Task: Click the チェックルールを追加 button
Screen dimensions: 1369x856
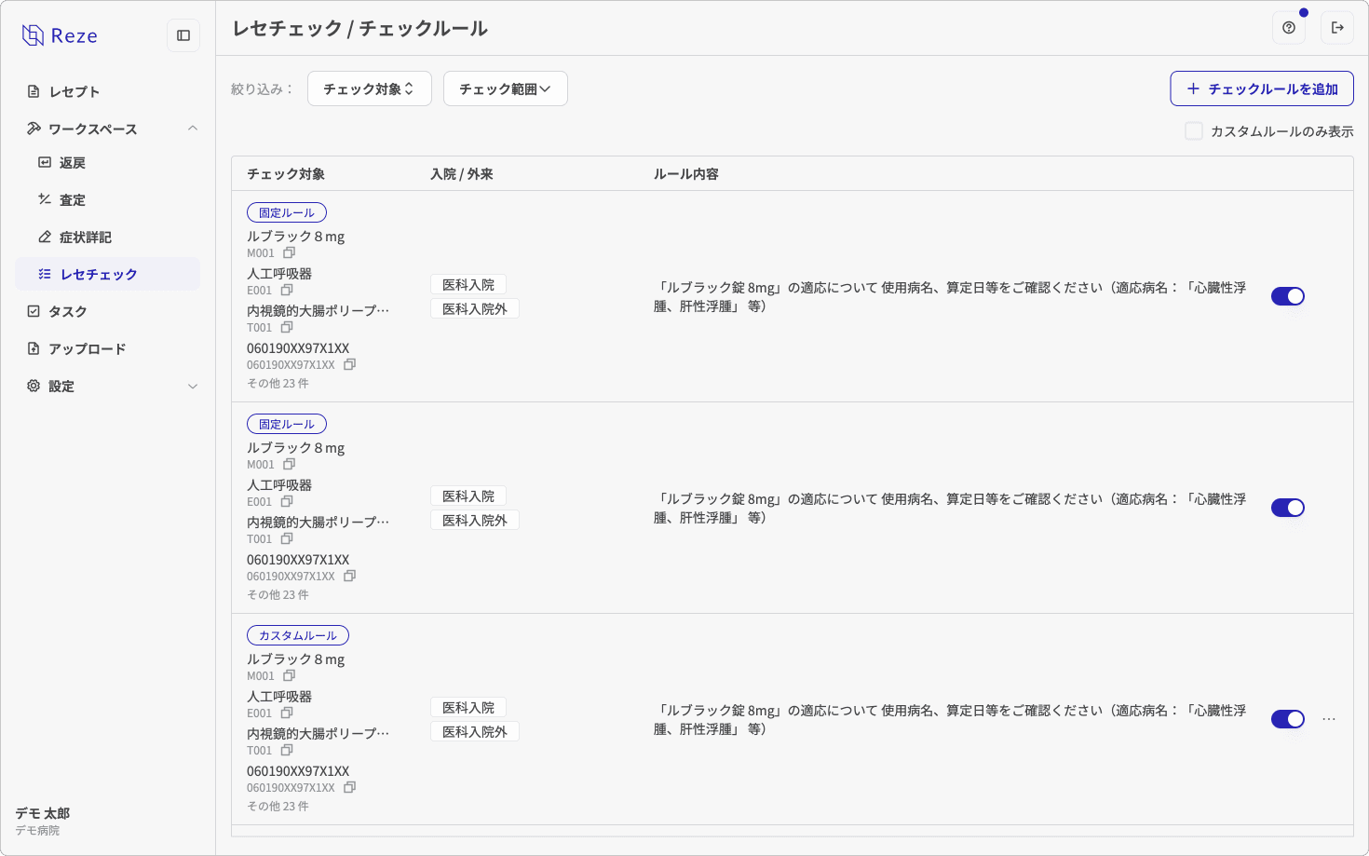Action: [1262, 88]
